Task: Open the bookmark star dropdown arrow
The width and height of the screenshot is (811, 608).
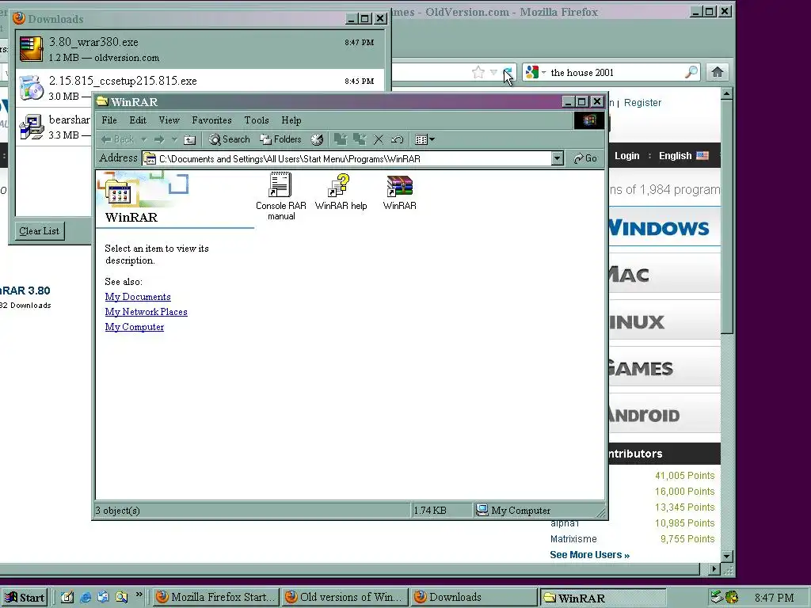Action: tap(493, 72)
